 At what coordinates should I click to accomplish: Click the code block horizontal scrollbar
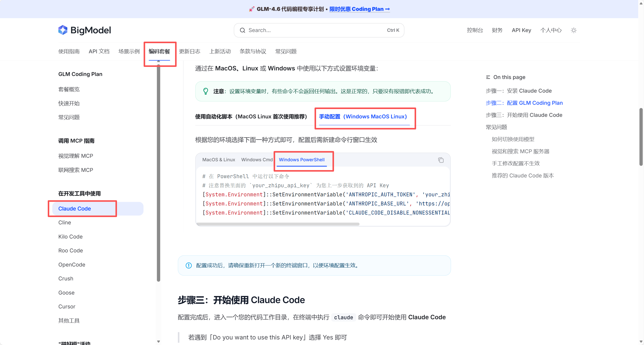click(278, 224)
